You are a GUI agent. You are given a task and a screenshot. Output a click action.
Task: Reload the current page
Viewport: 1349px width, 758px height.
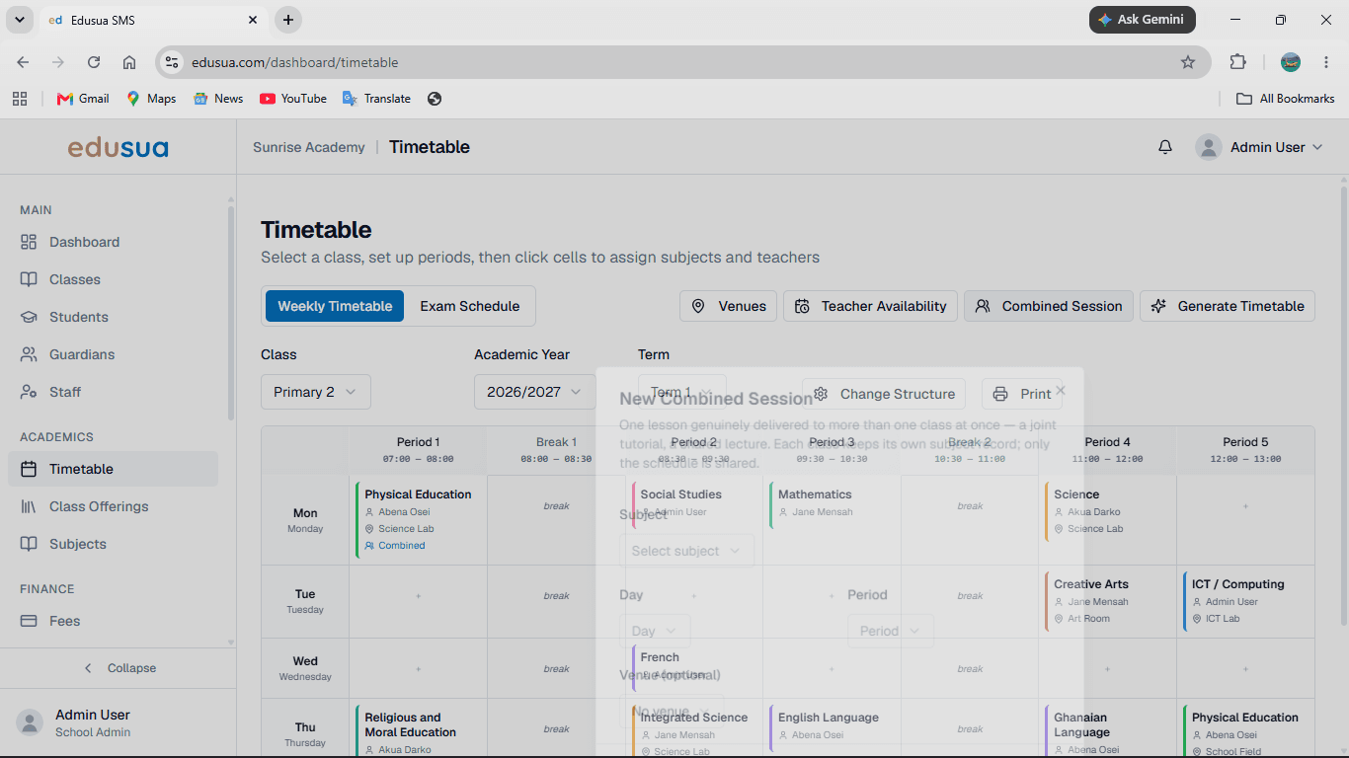click(94, 62)
